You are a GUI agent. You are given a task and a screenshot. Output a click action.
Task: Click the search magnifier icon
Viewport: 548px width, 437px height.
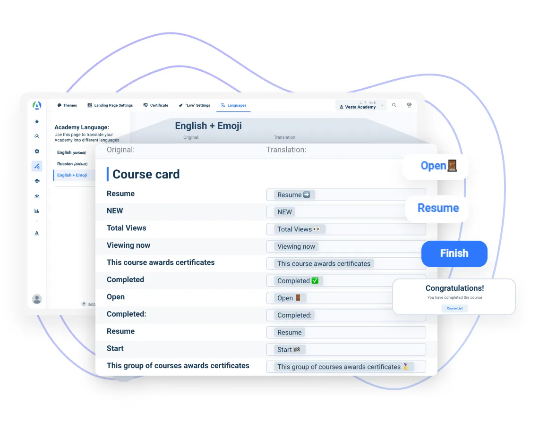[394, 105]
